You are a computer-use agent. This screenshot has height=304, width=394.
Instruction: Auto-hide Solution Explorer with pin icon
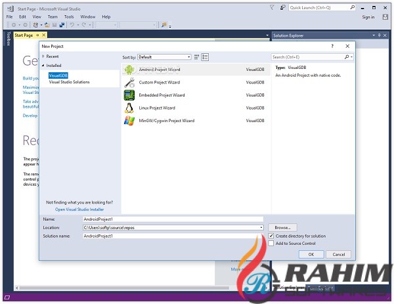coord(379,35)
